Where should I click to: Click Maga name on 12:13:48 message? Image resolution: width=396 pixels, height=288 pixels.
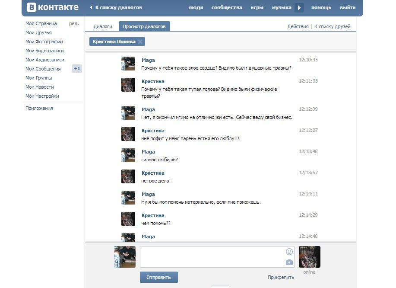148,152
